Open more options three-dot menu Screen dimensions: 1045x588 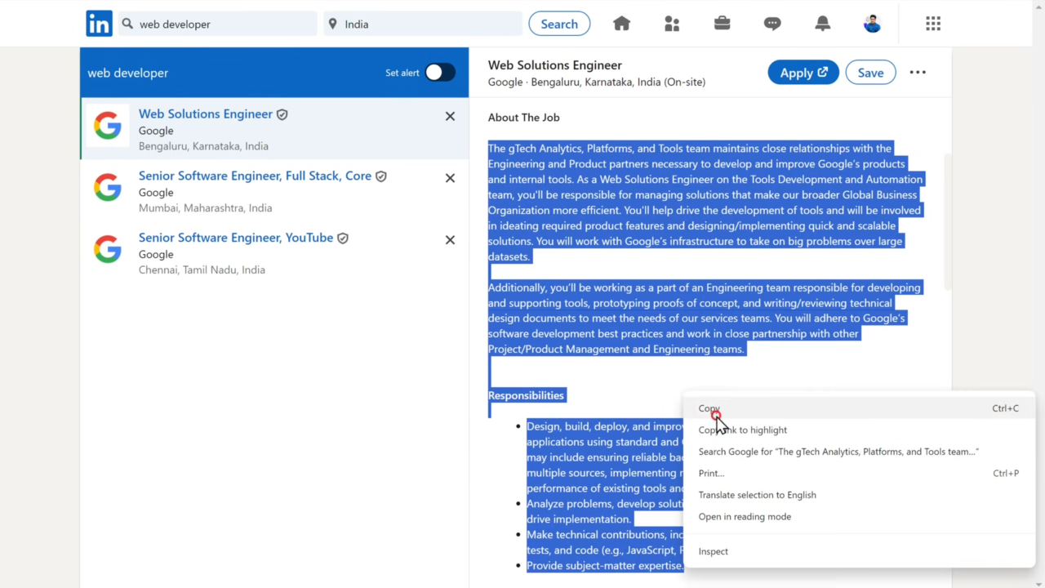918,72
